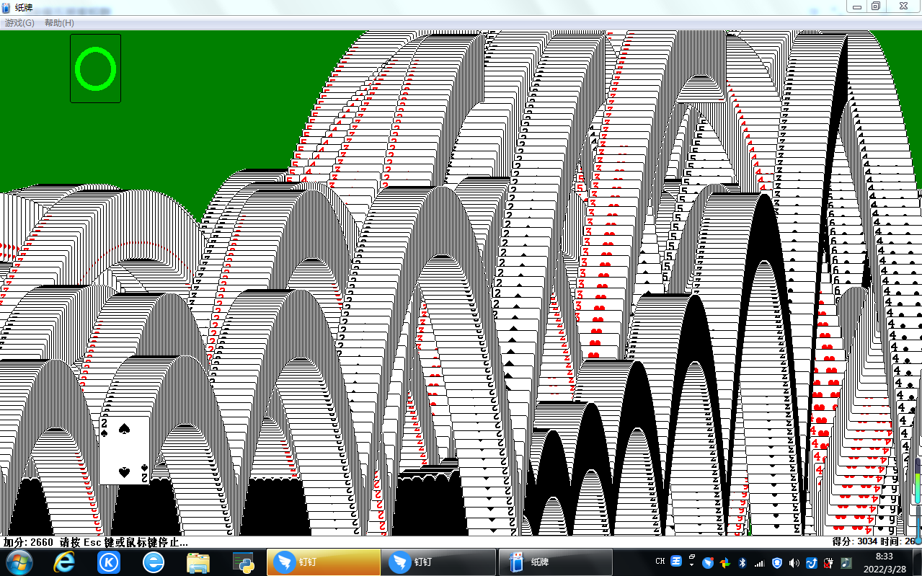Switch to the first 钉钉 taskbar window
This screenshot has width=922, height=576.
click(x=324, y=562)
